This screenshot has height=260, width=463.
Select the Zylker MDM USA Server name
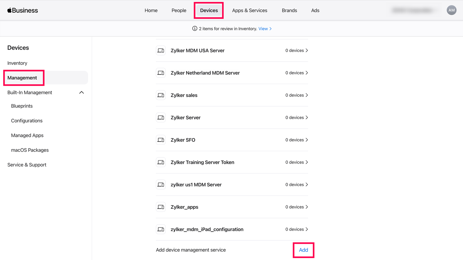[x=198, y=51]
